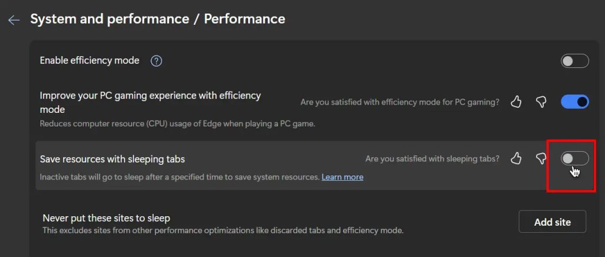Viewport: 605px width, 257px height.
Task: Turn on the Enable efficiency mode switch
Action: tap(575, 61)
